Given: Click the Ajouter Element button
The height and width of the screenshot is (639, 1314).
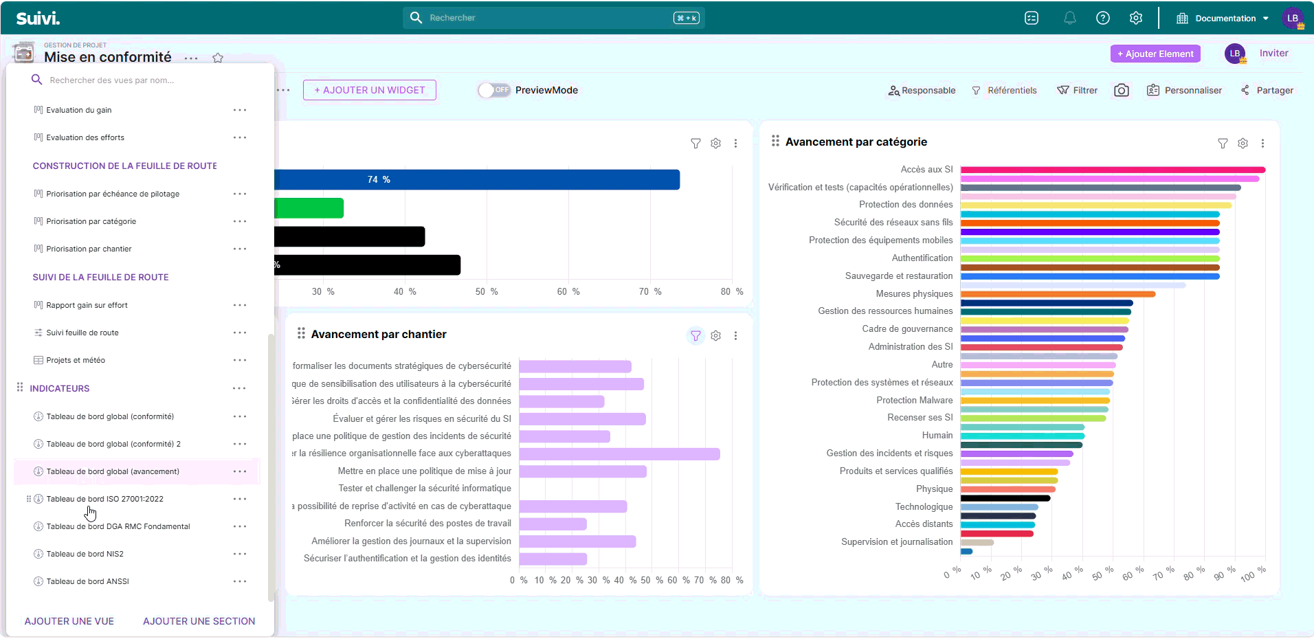Looking at the screenshot, I should pos(1155,54).
